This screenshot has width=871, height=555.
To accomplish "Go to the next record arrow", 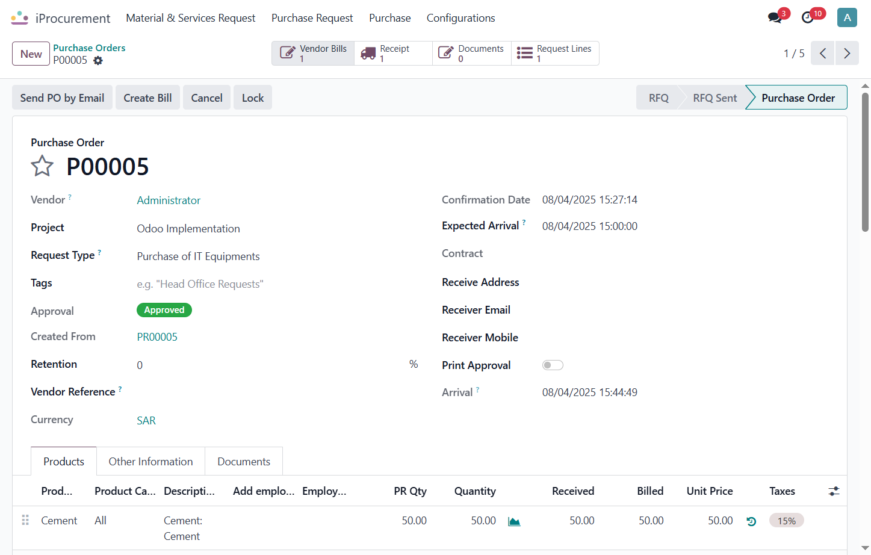I will click(x=847, y=53).
